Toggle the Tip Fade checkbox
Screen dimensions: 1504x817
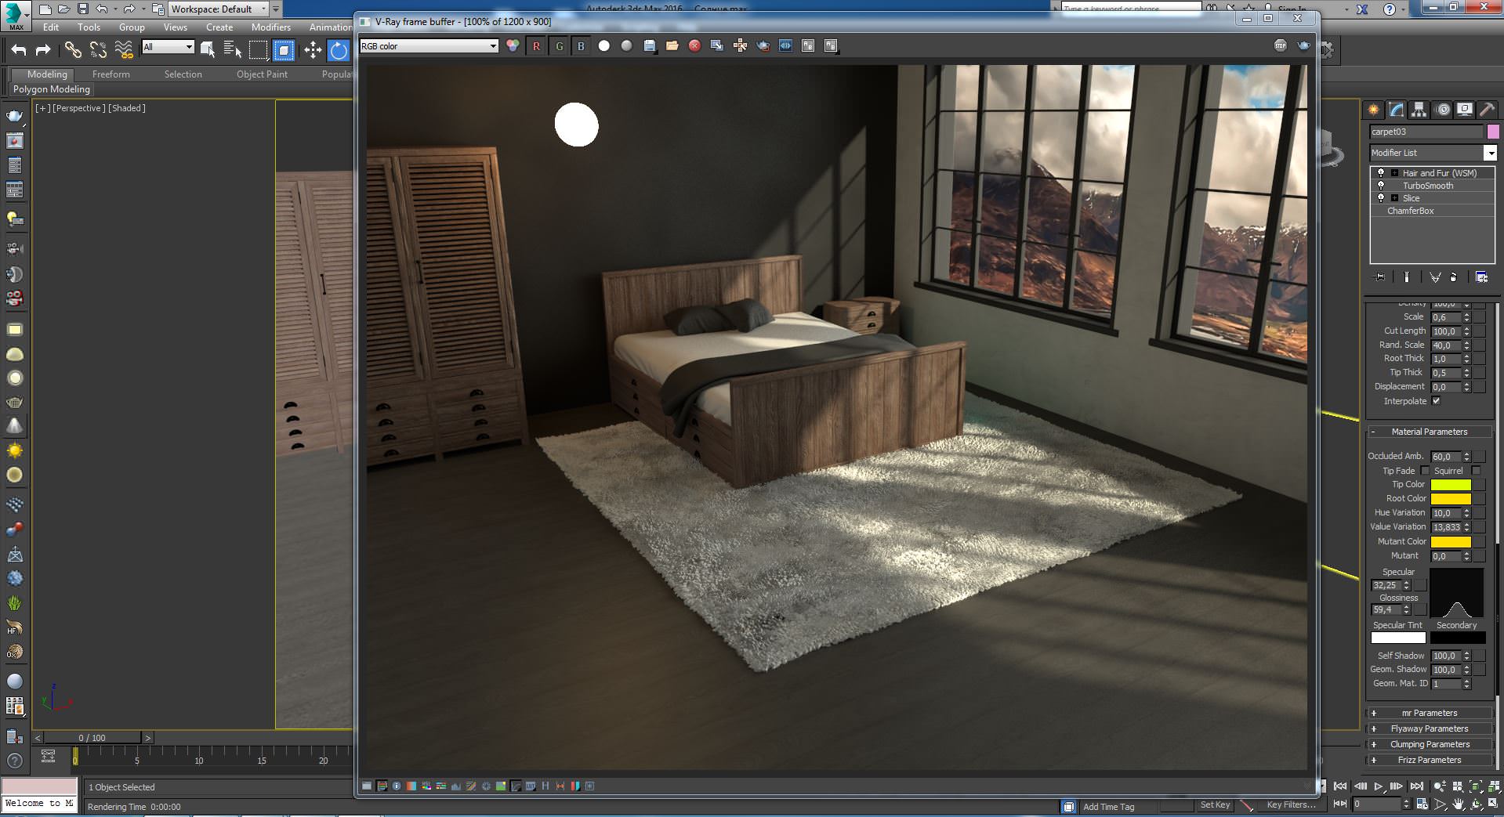[1425, 471]
